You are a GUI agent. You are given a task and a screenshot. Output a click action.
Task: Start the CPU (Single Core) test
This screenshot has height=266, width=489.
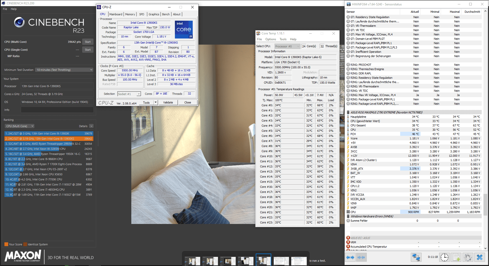click(88, 50)
